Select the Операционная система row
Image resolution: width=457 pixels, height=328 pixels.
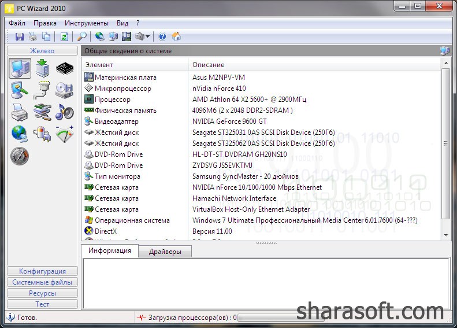tap(262, 220)
